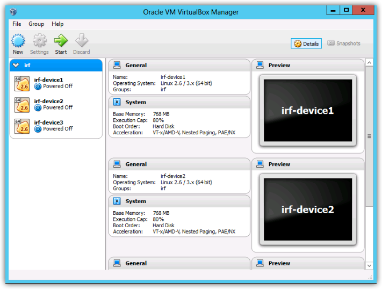
Task: Click irf-device1 Execution Cap 80% value
Action: pyautogui.click(x=158, y=120)
